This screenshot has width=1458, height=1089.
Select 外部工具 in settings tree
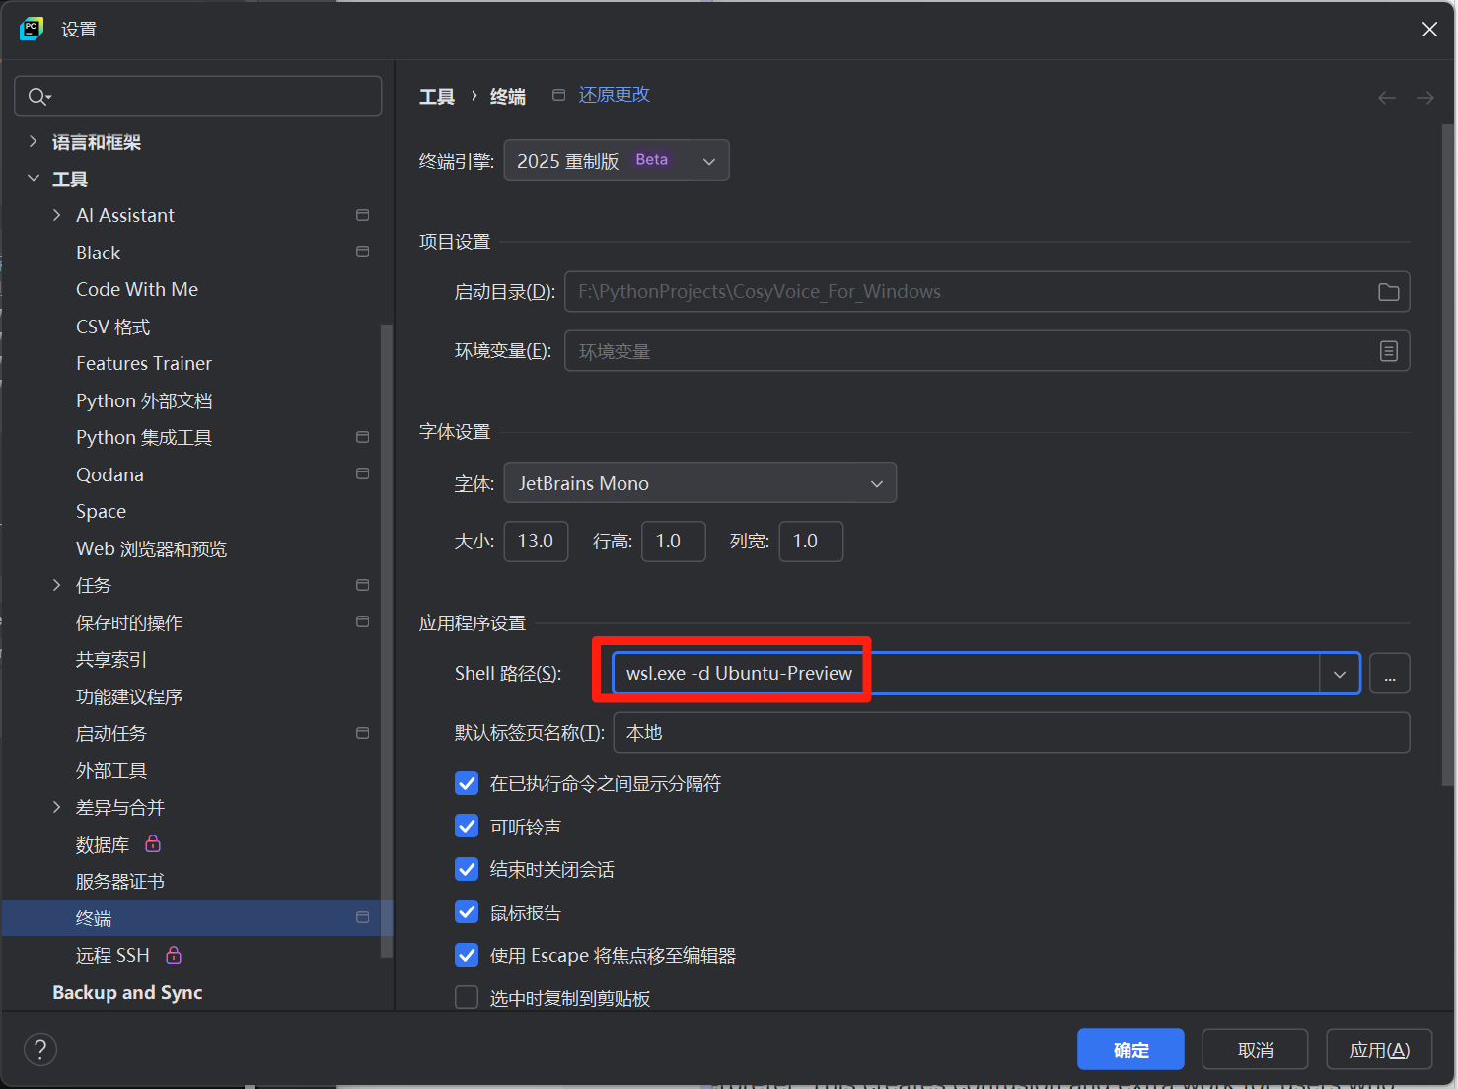pos(111,770)
